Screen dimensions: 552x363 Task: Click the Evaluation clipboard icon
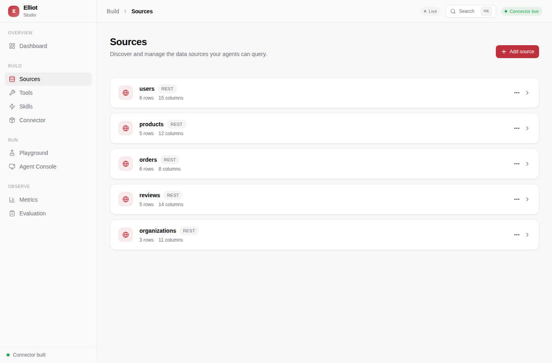click(x=12, y=213)
